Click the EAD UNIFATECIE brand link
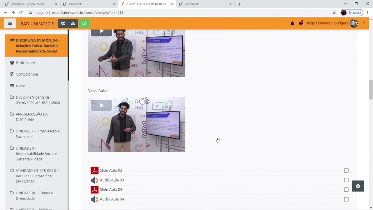Image resolution: width=373 pixels, height=210 pixels. tap(37, 24)
